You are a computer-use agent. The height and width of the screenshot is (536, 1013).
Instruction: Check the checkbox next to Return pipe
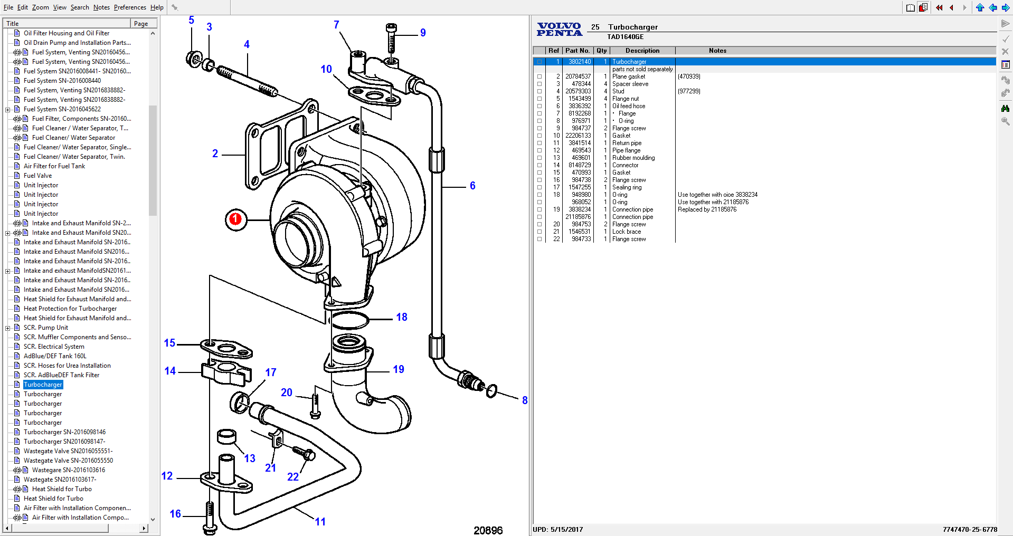539,142
